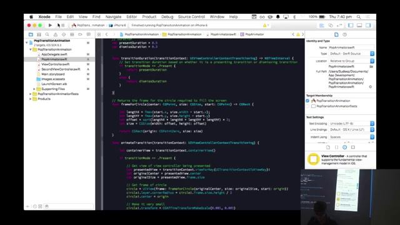Select ViewController.swift in navigator

tap(56, 64)
